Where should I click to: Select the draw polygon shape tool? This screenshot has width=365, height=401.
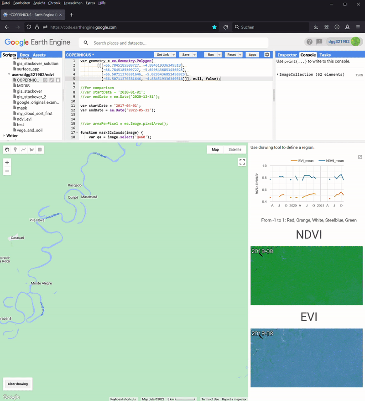tap(32, 150)
